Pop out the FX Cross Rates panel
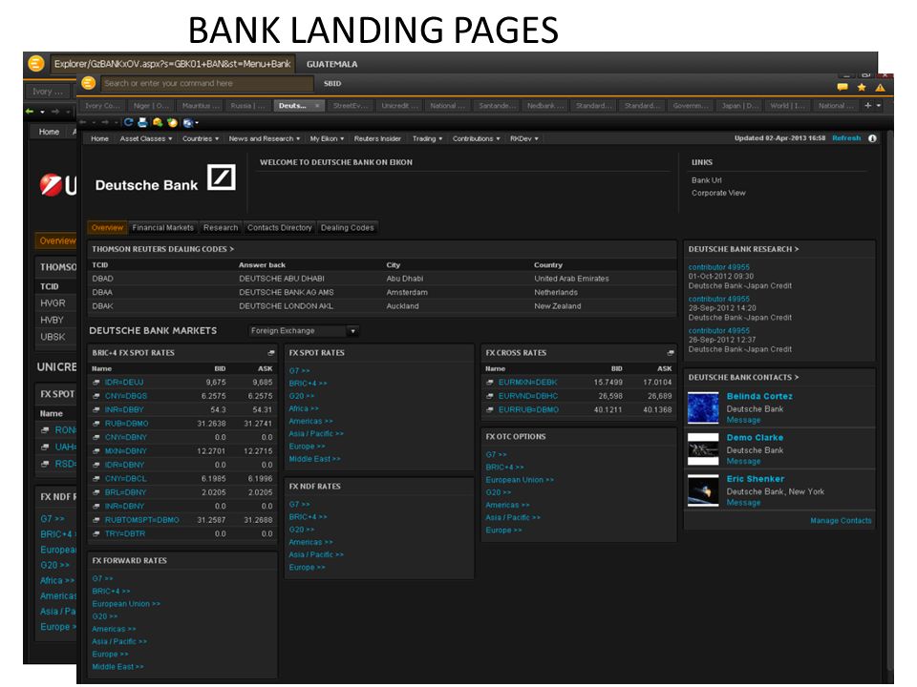 click(x=671, y=353)
